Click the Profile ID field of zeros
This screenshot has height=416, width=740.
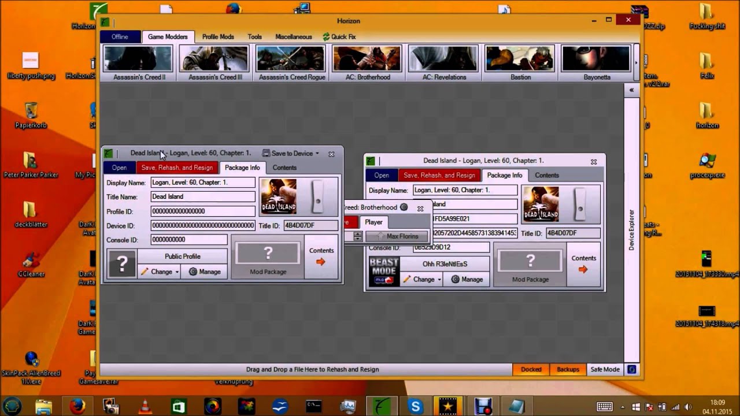click(202, 211)
